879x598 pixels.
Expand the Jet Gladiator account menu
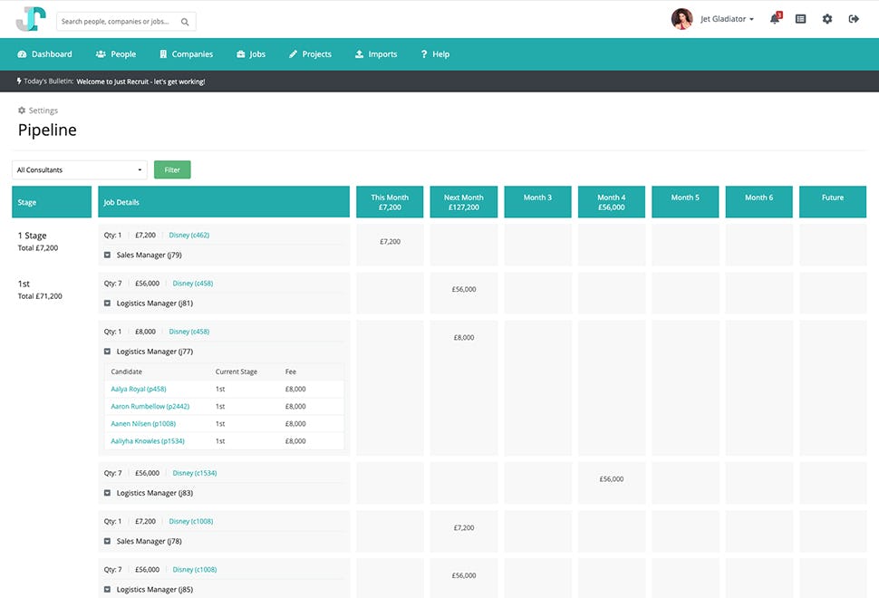point(725,19)
